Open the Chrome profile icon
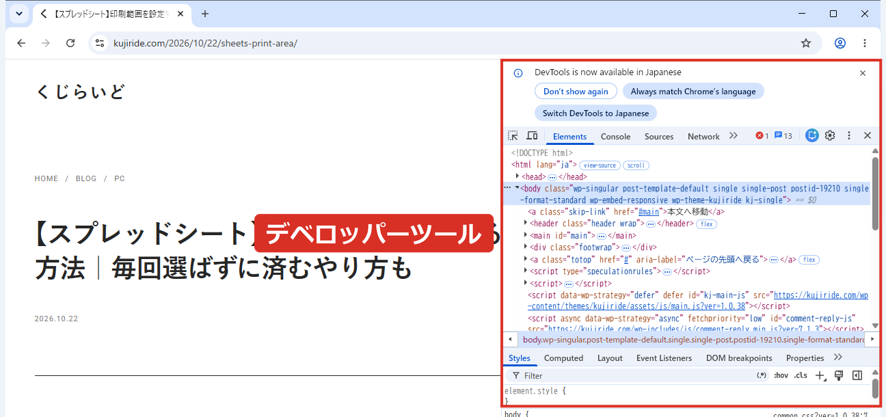Screen dimensions: 886x417 (840, 43)
